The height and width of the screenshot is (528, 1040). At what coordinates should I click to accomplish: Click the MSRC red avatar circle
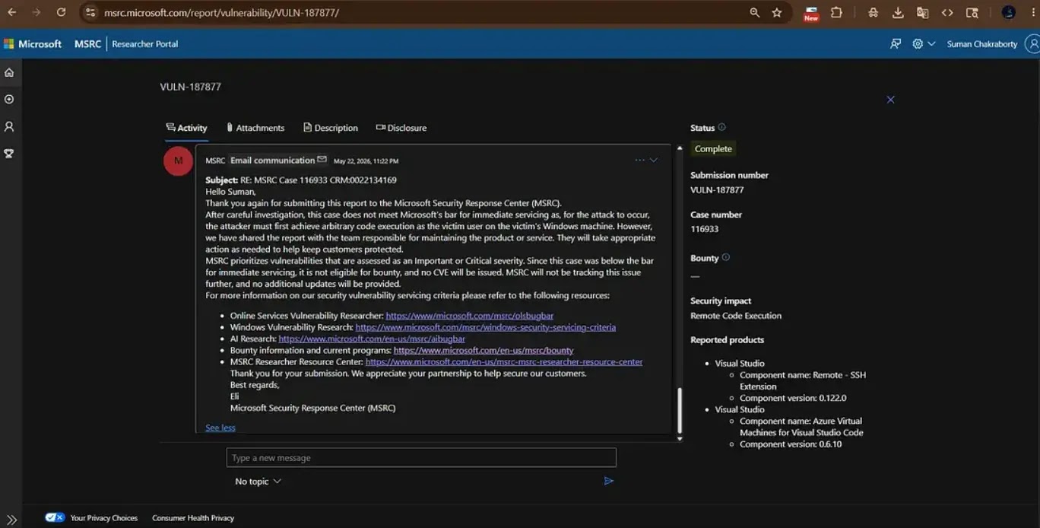point(178,161)
